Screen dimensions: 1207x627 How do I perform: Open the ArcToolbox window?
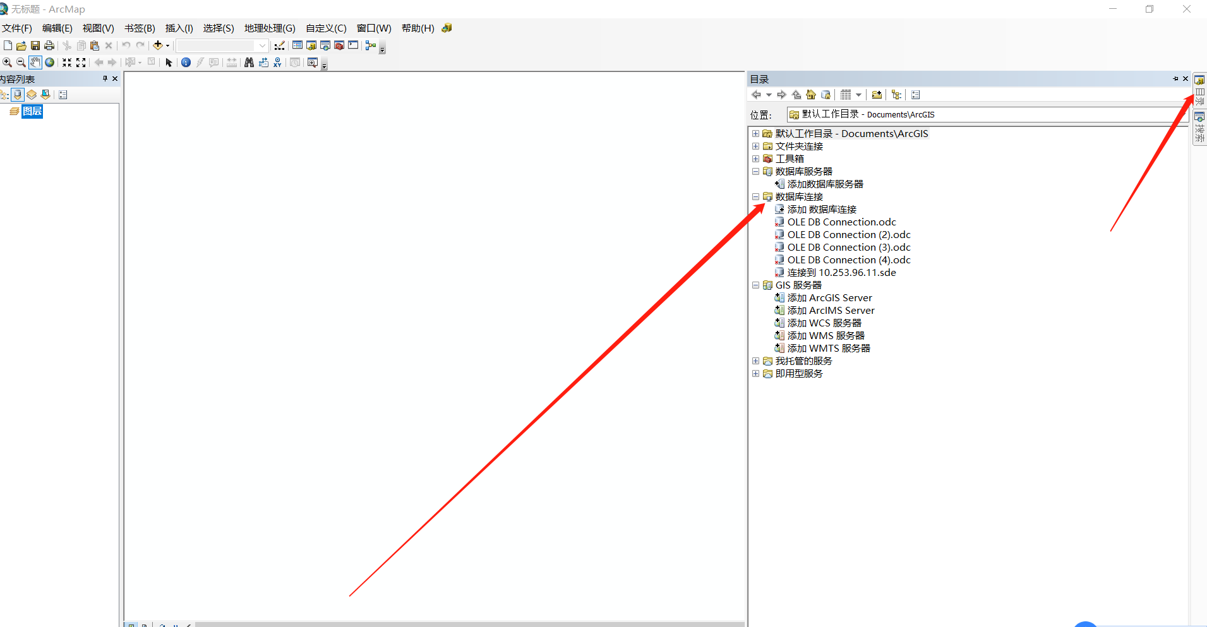click(340, 45)
